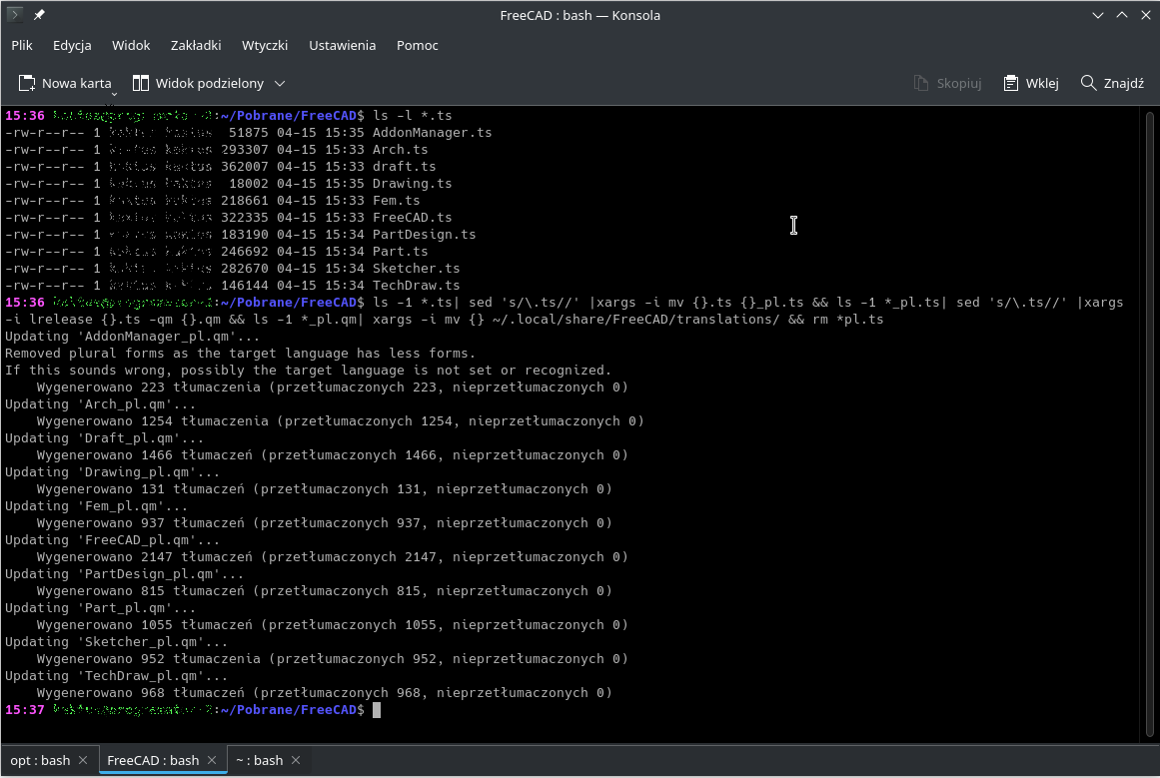The width and height of the screenshot is (1160, 778).
Task: Click the Fem.ts file name
Action: (396, 201)
